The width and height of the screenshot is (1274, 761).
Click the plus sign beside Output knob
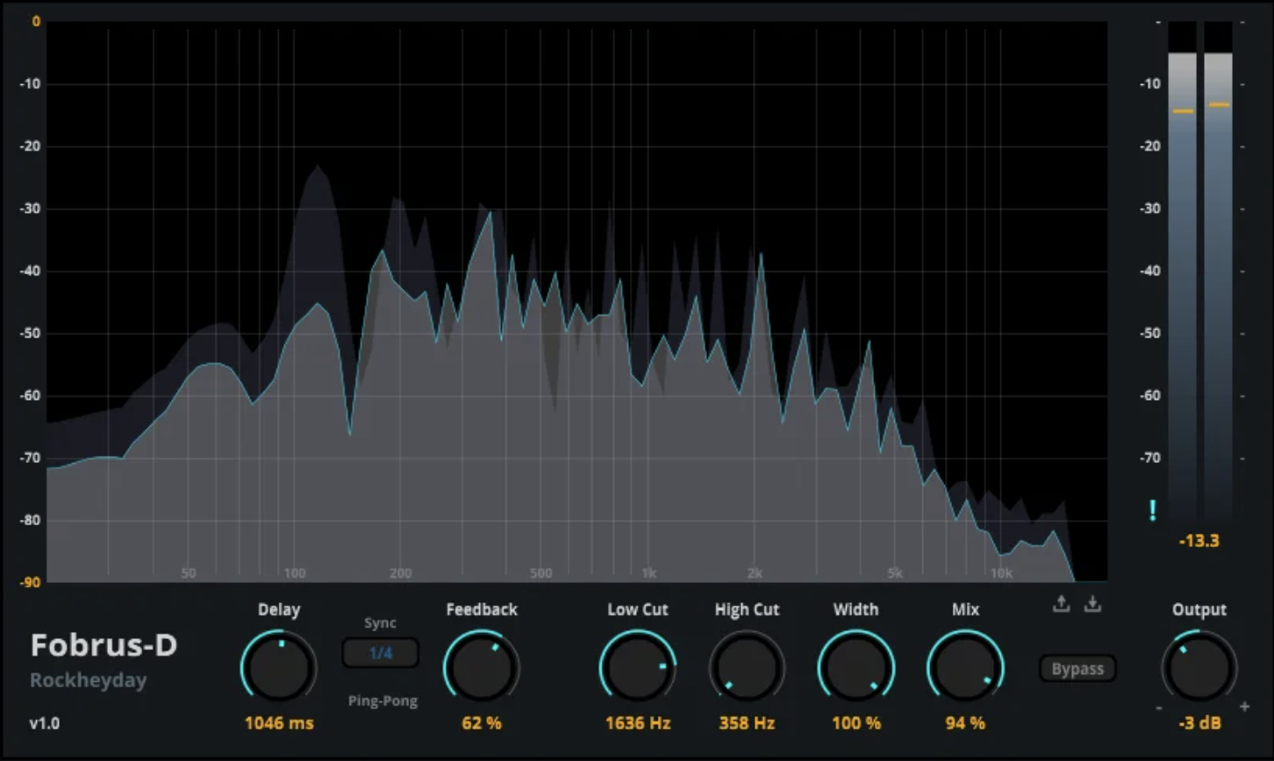[x=1244, y=707]
